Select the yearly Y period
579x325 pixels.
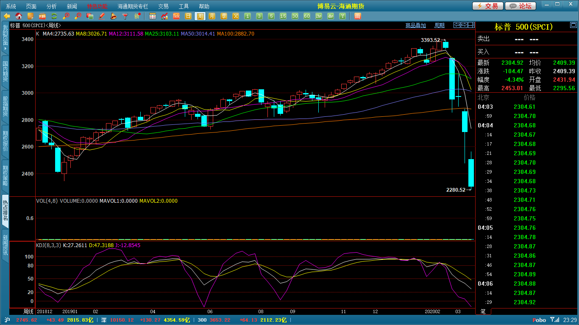point(342,16)
